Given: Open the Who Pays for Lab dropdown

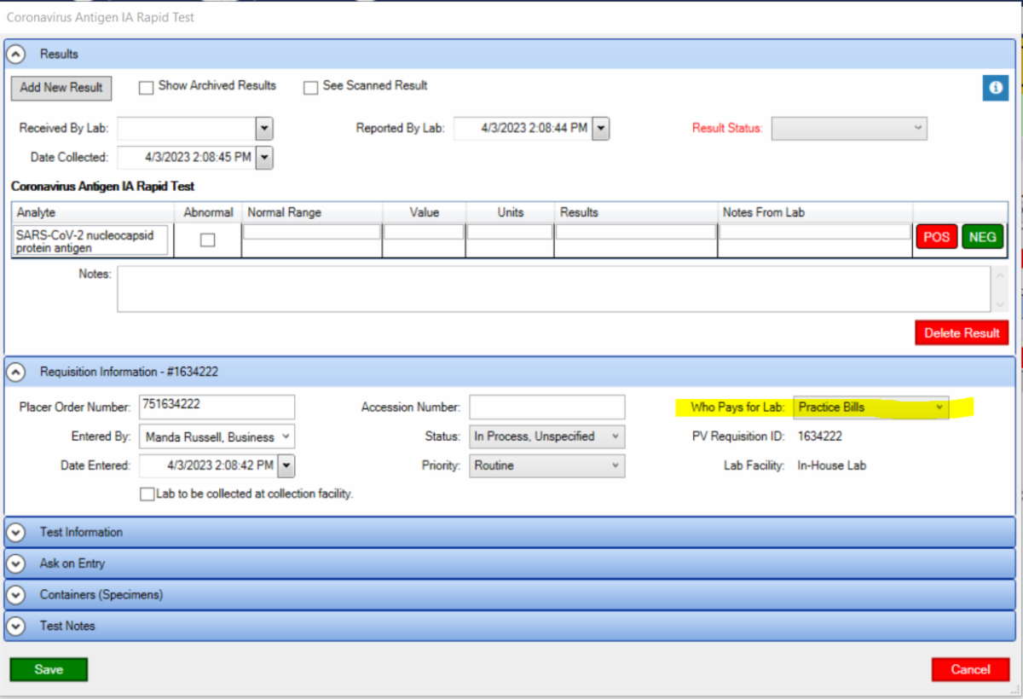Looking at the screenshot, I should pyautogui.click(x=870, y=407).
